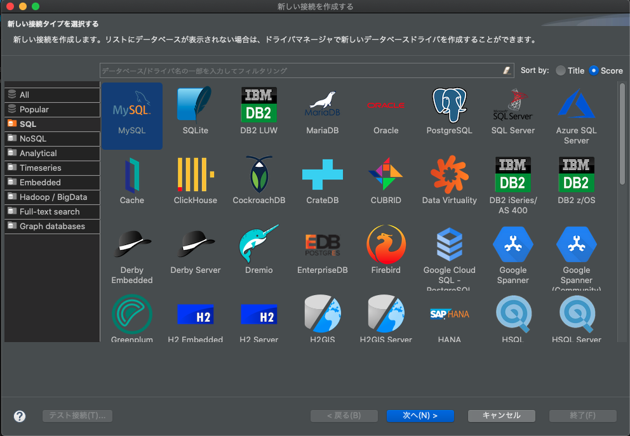Pick the ClickHouse driver

click(x=195, y=181)
